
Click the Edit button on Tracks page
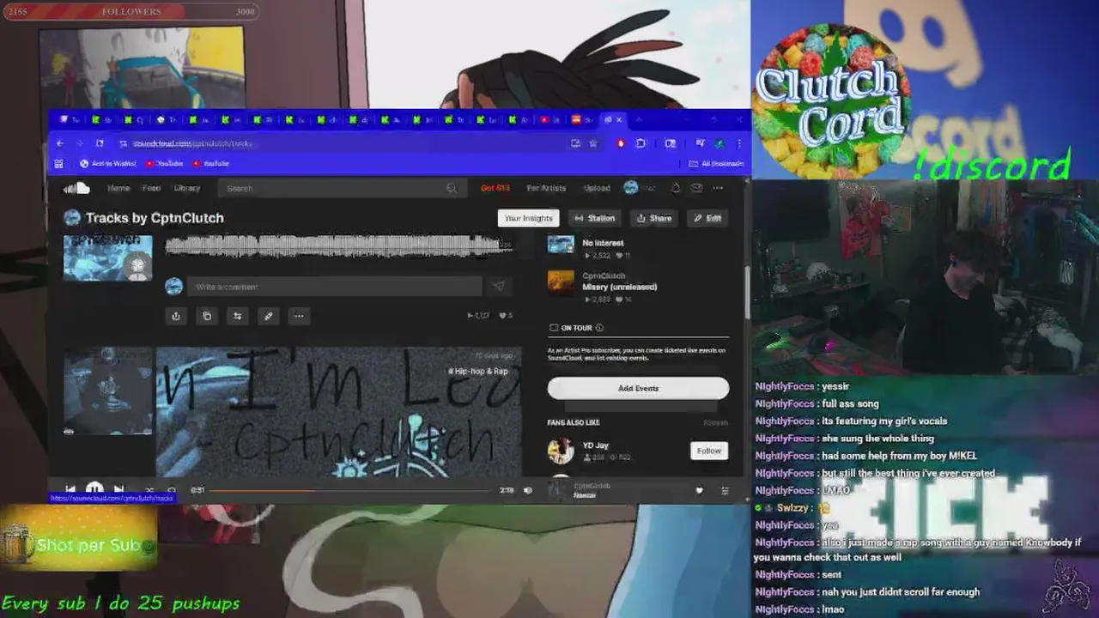707,218
